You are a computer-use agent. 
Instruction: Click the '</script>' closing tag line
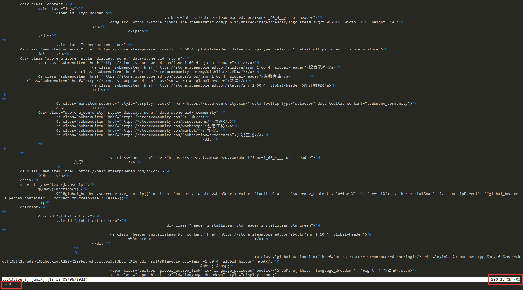pyautogui.click(x=32, y=207)
